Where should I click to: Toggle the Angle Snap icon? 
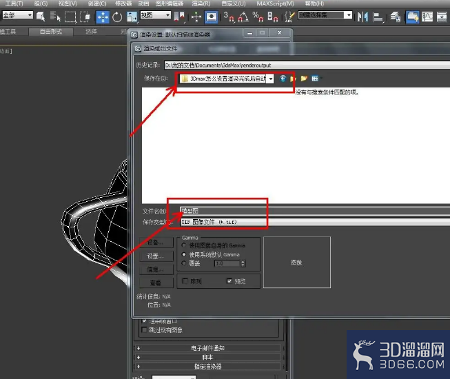click(243, 17)
